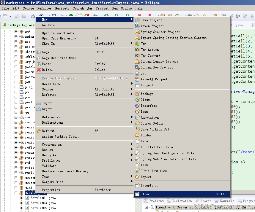
Task: Switch to the Search view tab
Action: [x=203, y=201]
